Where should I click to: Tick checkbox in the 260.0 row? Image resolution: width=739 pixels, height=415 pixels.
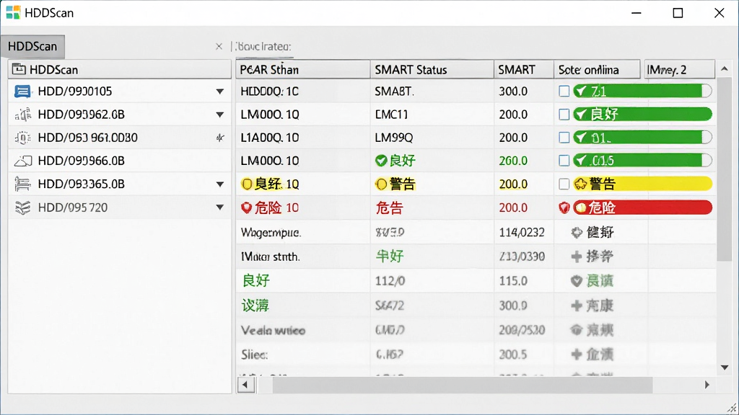coord(564,161)
